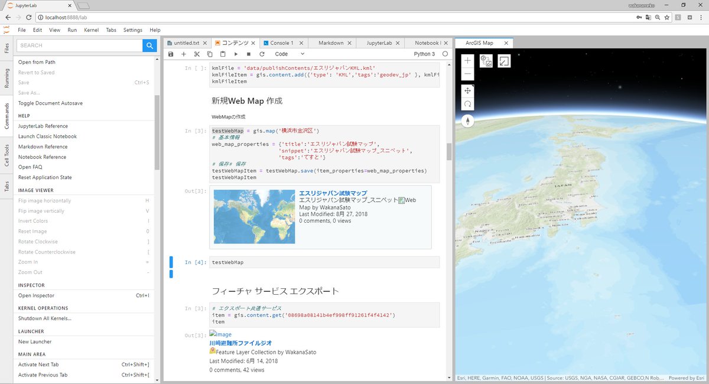709x384 pixels.
Task: Open the Help menu
Action: (155, 30)
